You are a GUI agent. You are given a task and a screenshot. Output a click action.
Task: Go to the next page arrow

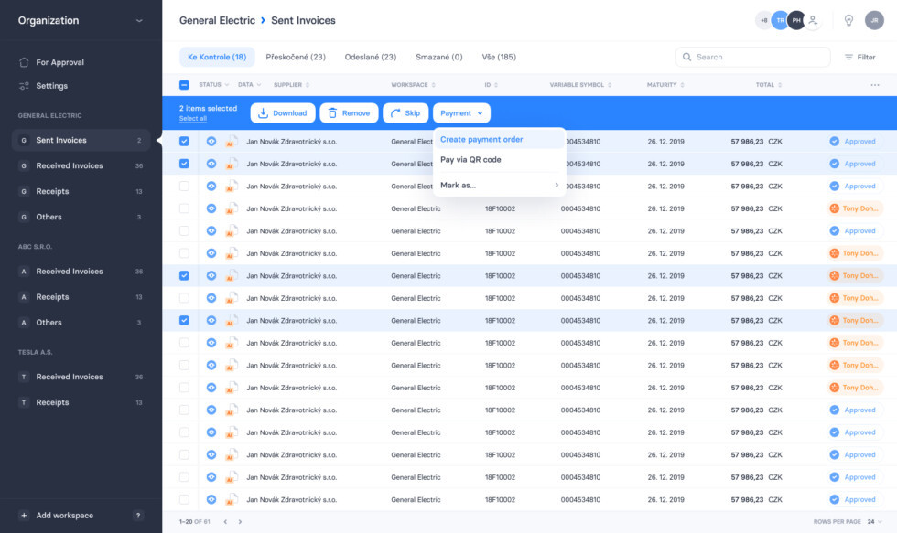(x=240, y=522)
